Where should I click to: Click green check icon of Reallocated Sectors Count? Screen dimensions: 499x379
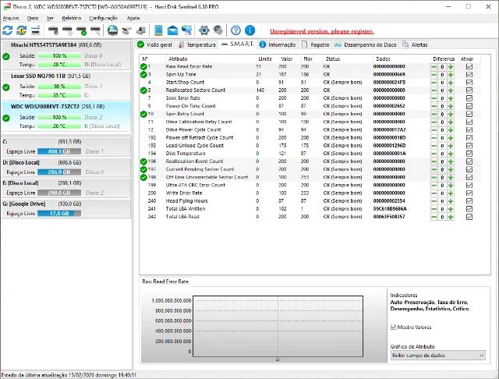pyautogui.click(x=143, y=90)
